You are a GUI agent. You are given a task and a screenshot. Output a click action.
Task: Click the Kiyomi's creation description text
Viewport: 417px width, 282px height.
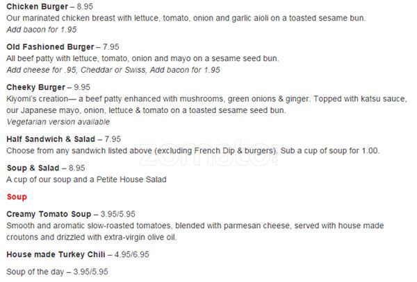(206, 100)
